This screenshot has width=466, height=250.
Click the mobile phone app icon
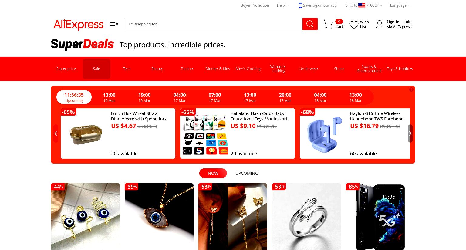click(x=300, y=5)
